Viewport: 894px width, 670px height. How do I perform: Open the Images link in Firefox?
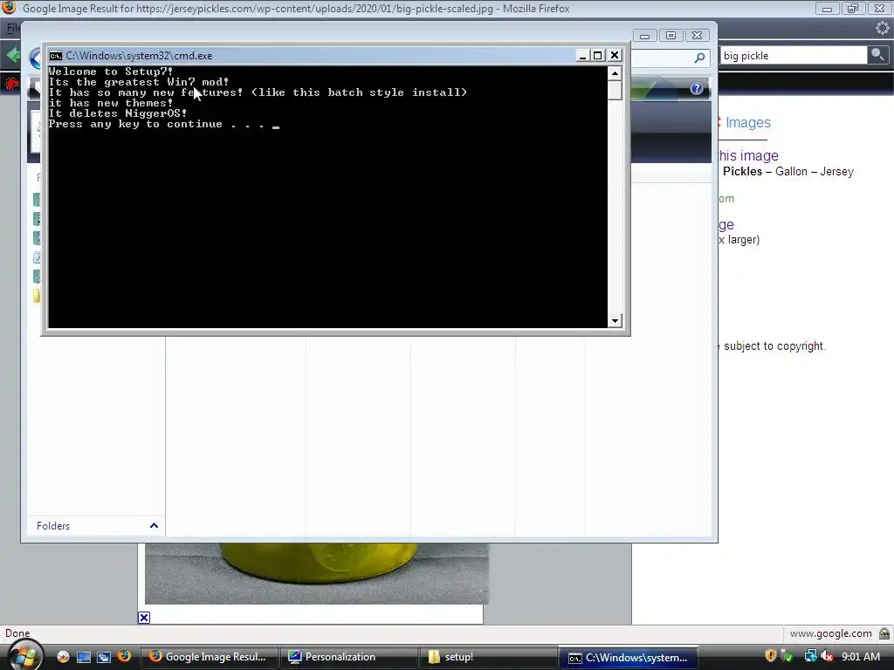point(747,122)
